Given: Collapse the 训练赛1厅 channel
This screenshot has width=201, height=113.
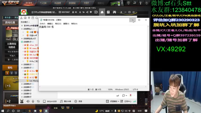Looking at the screenshot, I should click(x=22, y=42).
